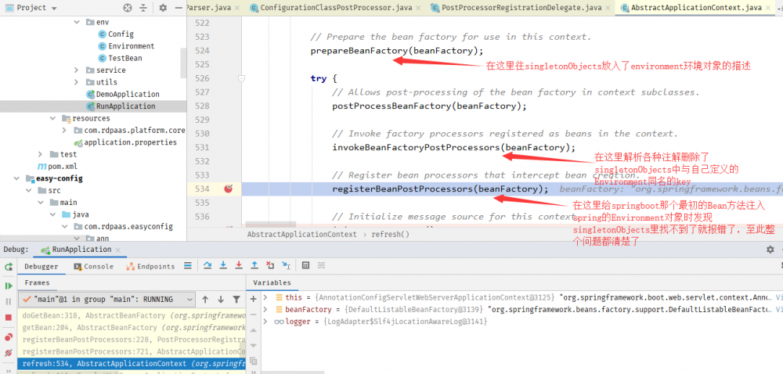783x374 pixels.
Task: Click Step Over debugger icon
Action: point(207,265)
